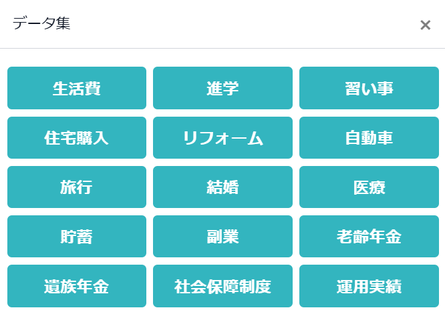
Task: Open the 旅行 data set
Action: [x=77, y=187]
